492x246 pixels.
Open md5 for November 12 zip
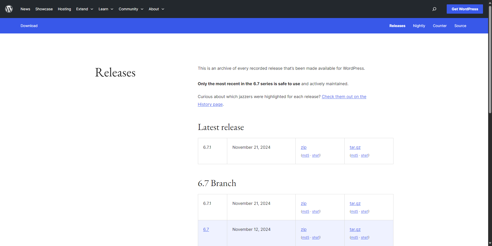305,238
